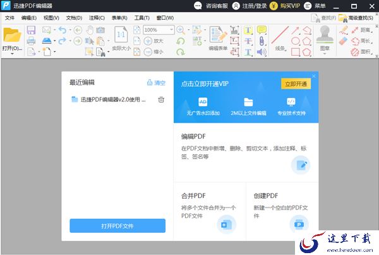Click the Print printer icon
The width and height of the screenshot is (379, 255).
click(31, 41)
